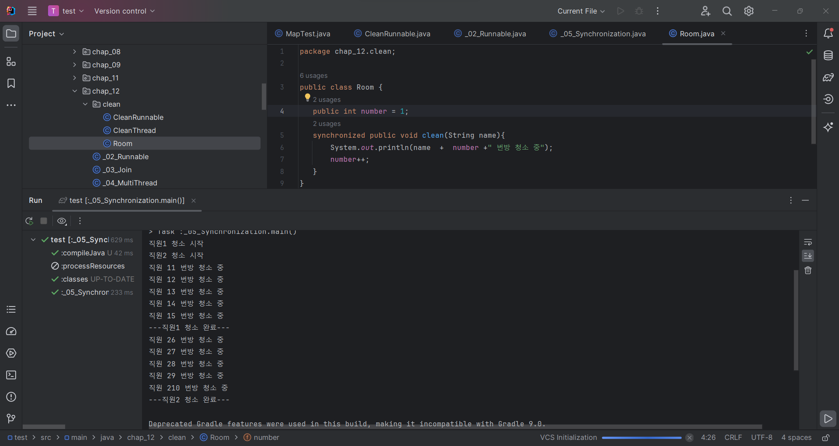
Task: Close the Run configuration tab
Action: [x=194, y=201]
